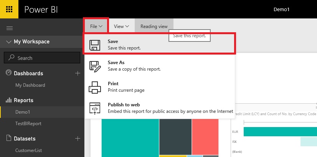Select the large teal treemap tile
Image resolution: width=317 pixels, height=157 pixels.
tap(130, 137)
